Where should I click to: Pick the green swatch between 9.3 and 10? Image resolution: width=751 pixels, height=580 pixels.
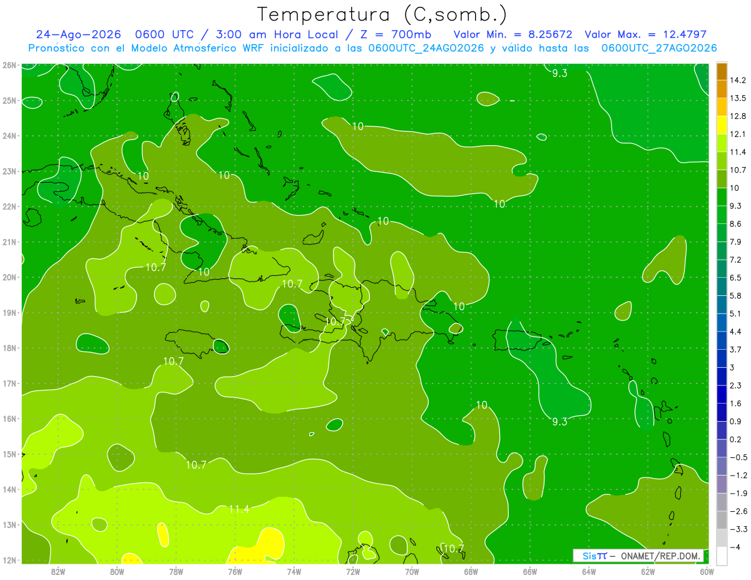722,197
